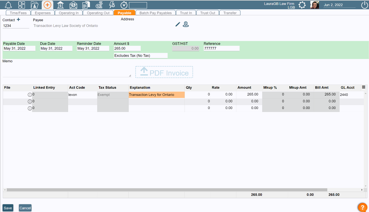Open the bank accounts icon
369x212 pixels.
(60, 5)
